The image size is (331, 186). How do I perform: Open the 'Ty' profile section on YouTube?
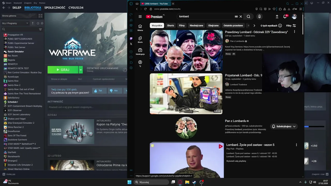140,64
